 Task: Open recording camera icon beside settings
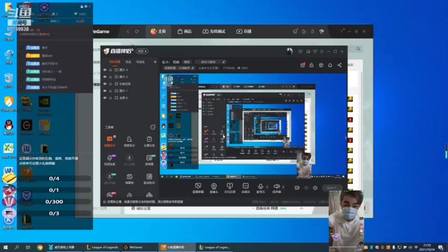click(x=297, y=188)
